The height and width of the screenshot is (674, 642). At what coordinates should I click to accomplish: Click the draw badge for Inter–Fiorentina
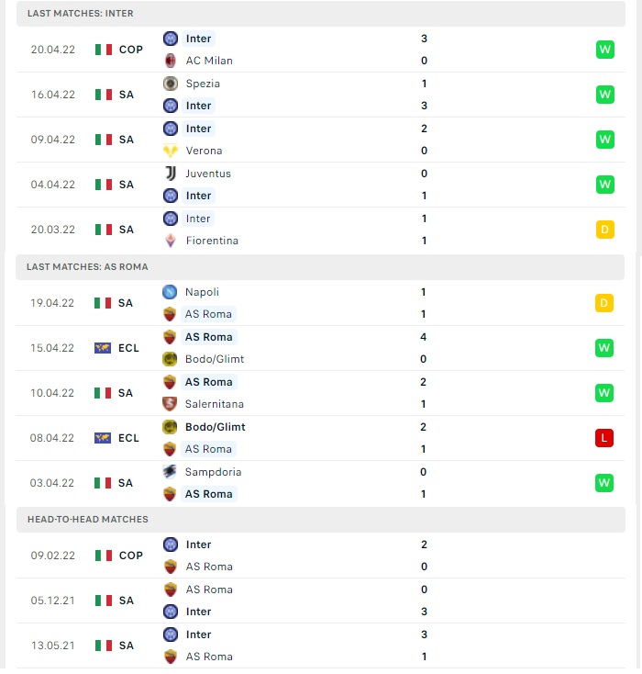click(605, 230)
